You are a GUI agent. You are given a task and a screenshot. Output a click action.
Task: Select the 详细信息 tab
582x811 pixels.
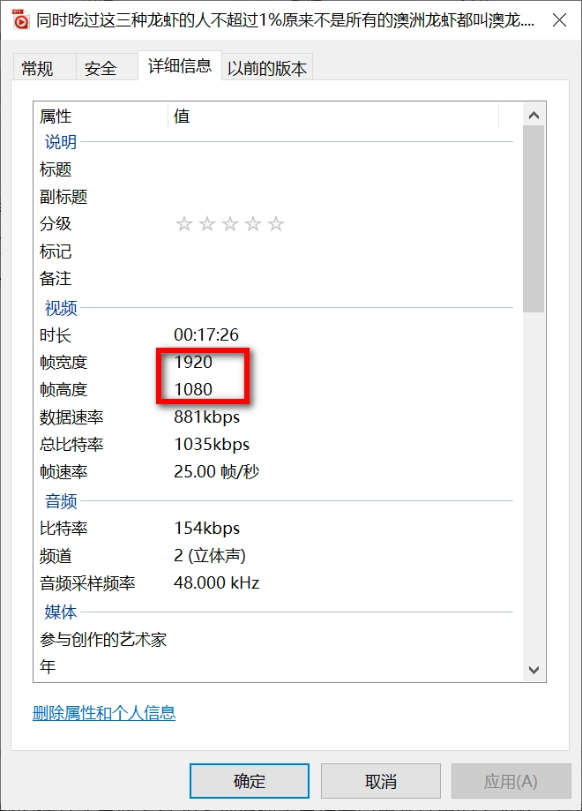(180, 65)
